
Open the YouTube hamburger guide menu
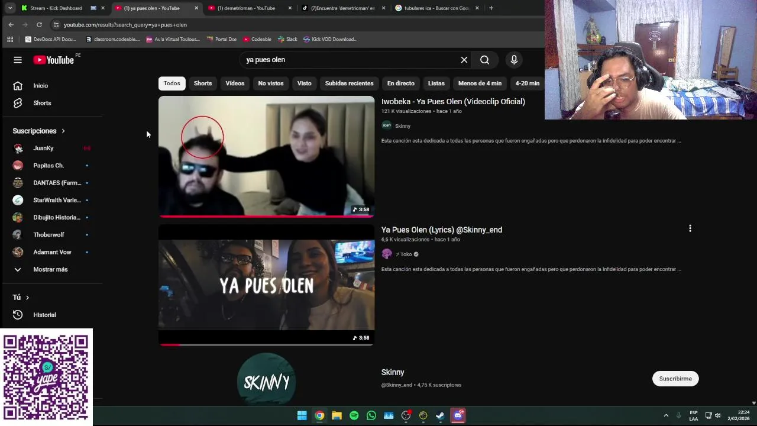point(18,60)
